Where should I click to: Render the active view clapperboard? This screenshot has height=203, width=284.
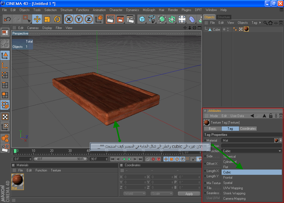pyautogui.click(x=110, y=19)
